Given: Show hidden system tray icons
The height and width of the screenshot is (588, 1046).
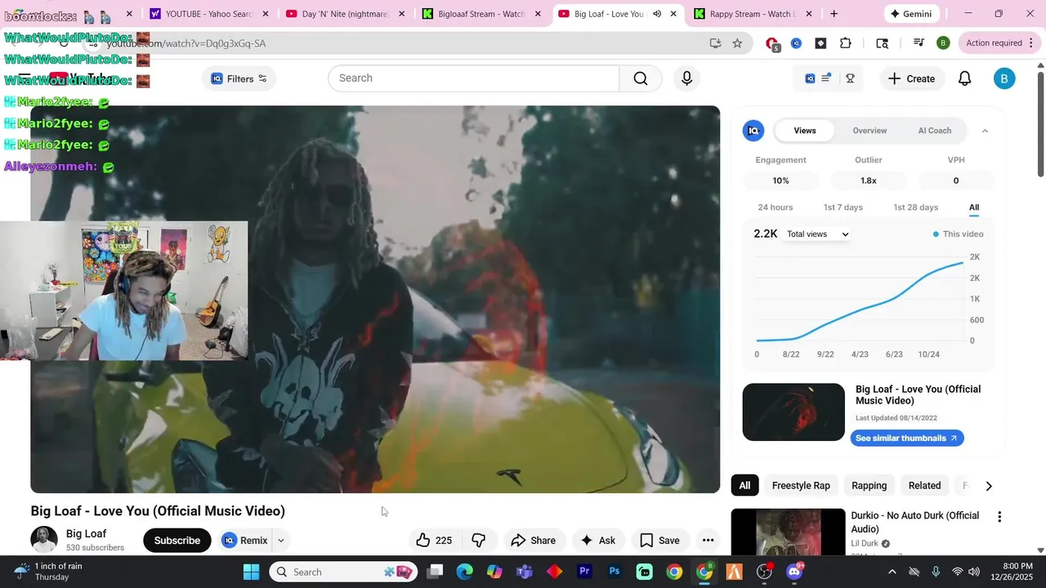Looking at the screenshot, I should (891, 572).
